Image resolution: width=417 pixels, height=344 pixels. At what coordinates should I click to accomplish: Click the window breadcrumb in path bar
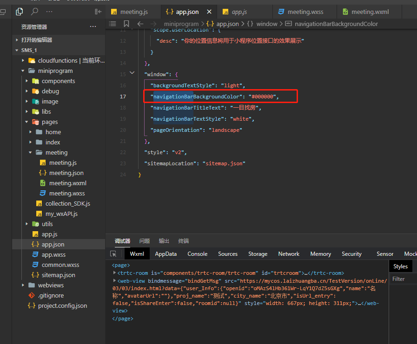pos(266,24)
